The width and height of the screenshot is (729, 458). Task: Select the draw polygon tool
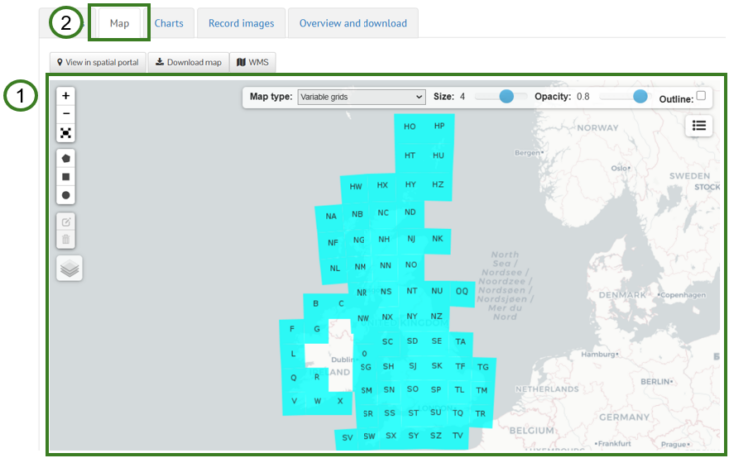pos(66,159)
